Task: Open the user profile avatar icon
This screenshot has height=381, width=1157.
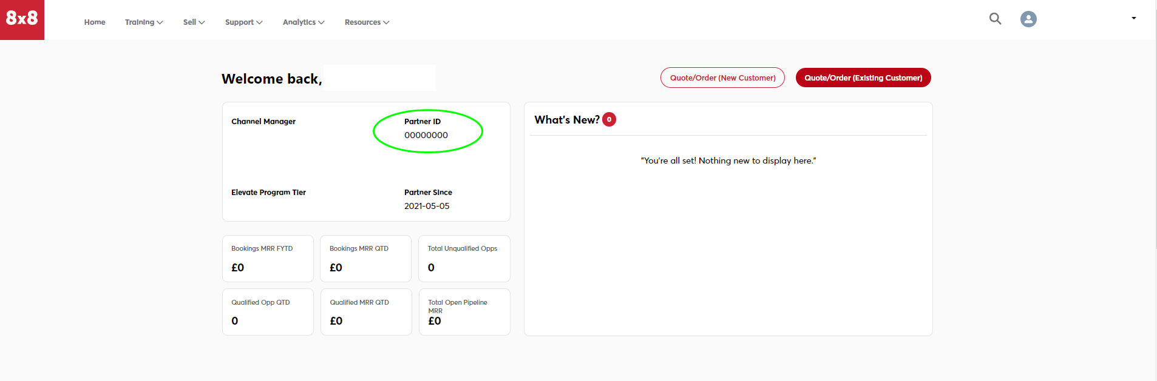Action: pos(1028,19)
